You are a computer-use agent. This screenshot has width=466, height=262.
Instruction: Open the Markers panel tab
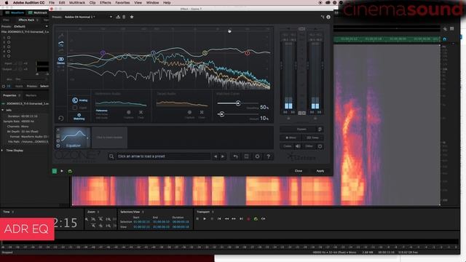pos(31,95)
